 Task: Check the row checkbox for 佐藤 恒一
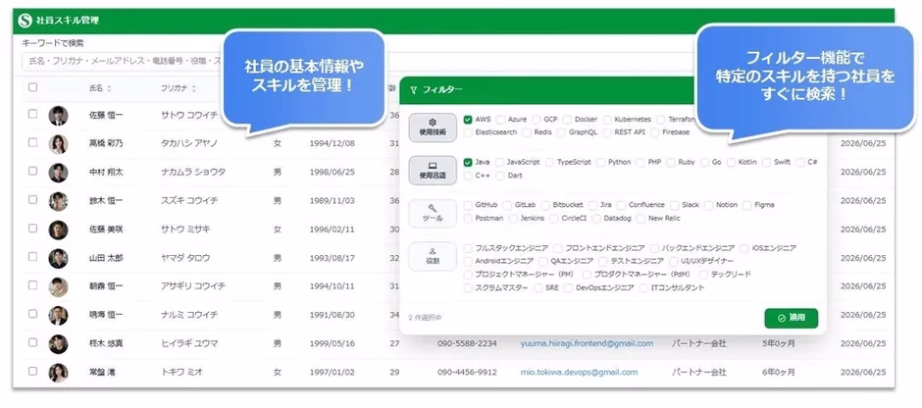[x=33, y=114]
